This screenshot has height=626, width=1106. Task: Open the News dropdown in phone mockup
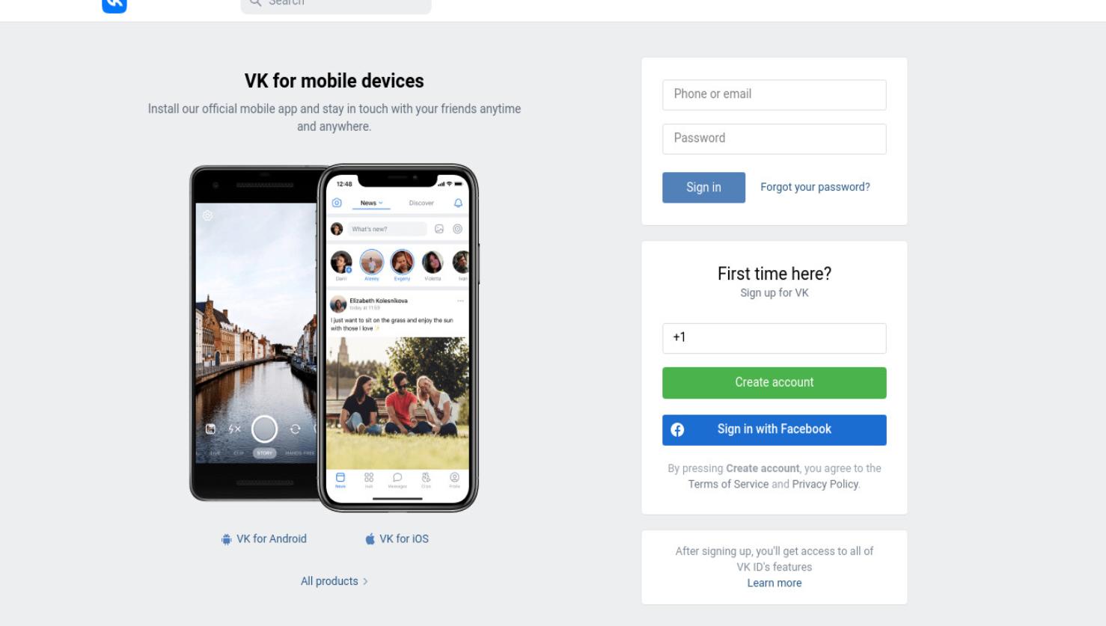[x=371, y=203]
